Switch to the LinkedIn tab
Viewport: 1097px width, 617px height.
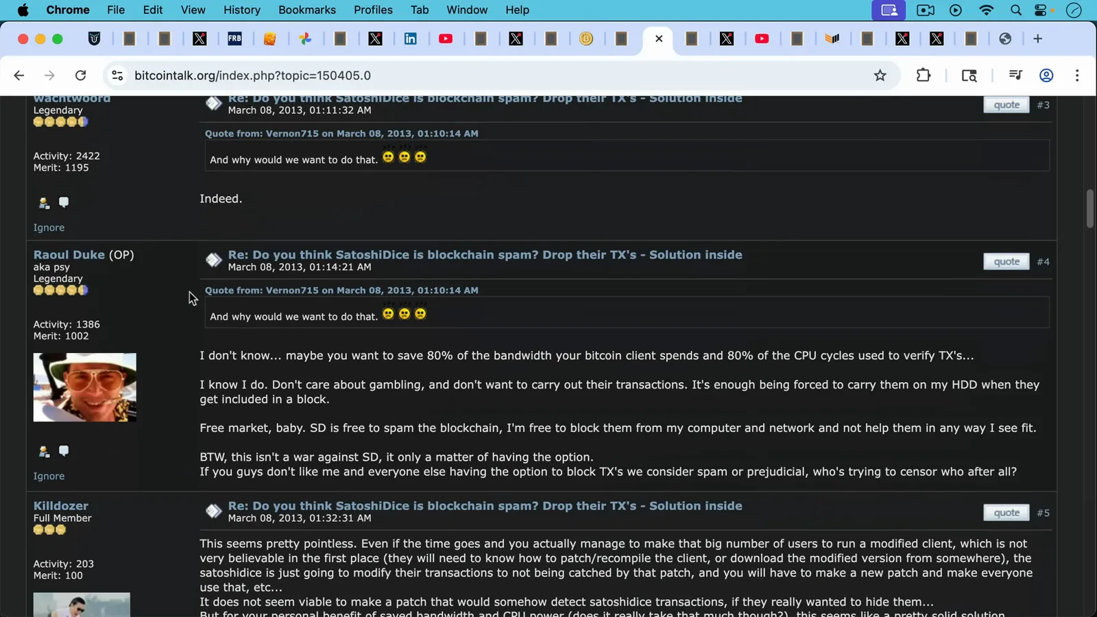click(411, 39)
